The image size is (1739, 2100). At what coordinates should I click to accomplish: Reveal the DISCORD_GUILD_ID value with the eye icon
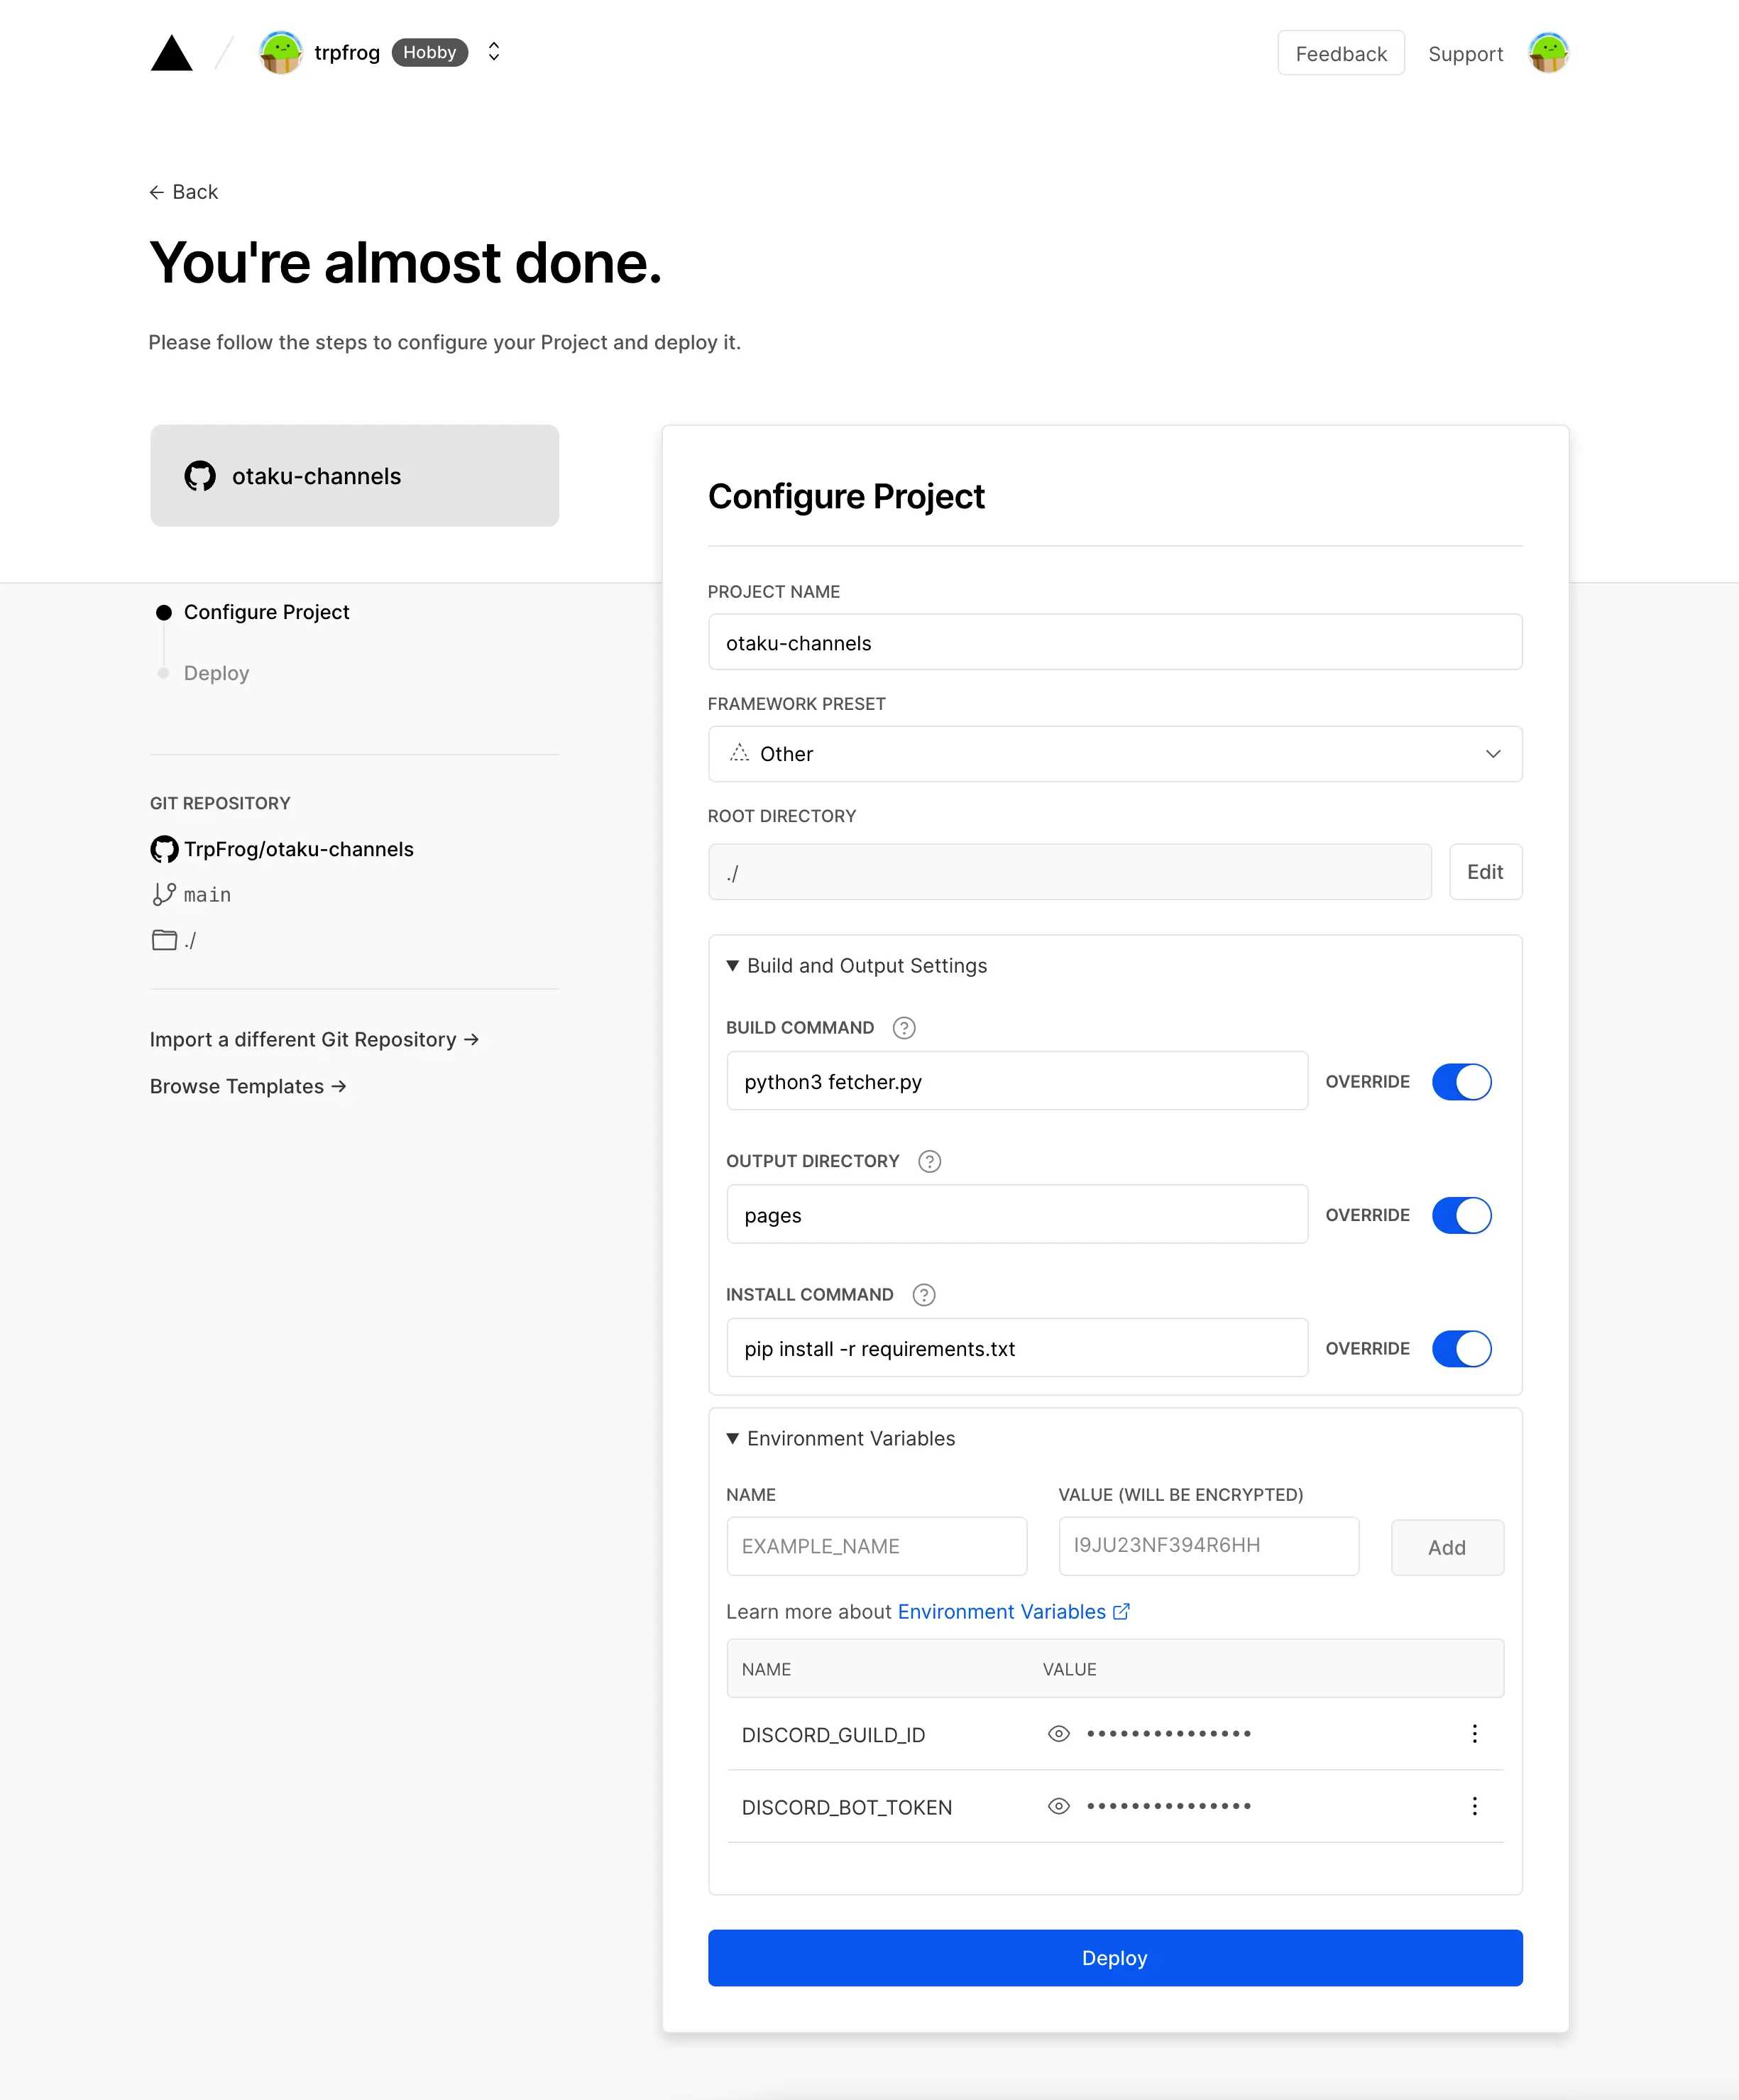1058,1734
